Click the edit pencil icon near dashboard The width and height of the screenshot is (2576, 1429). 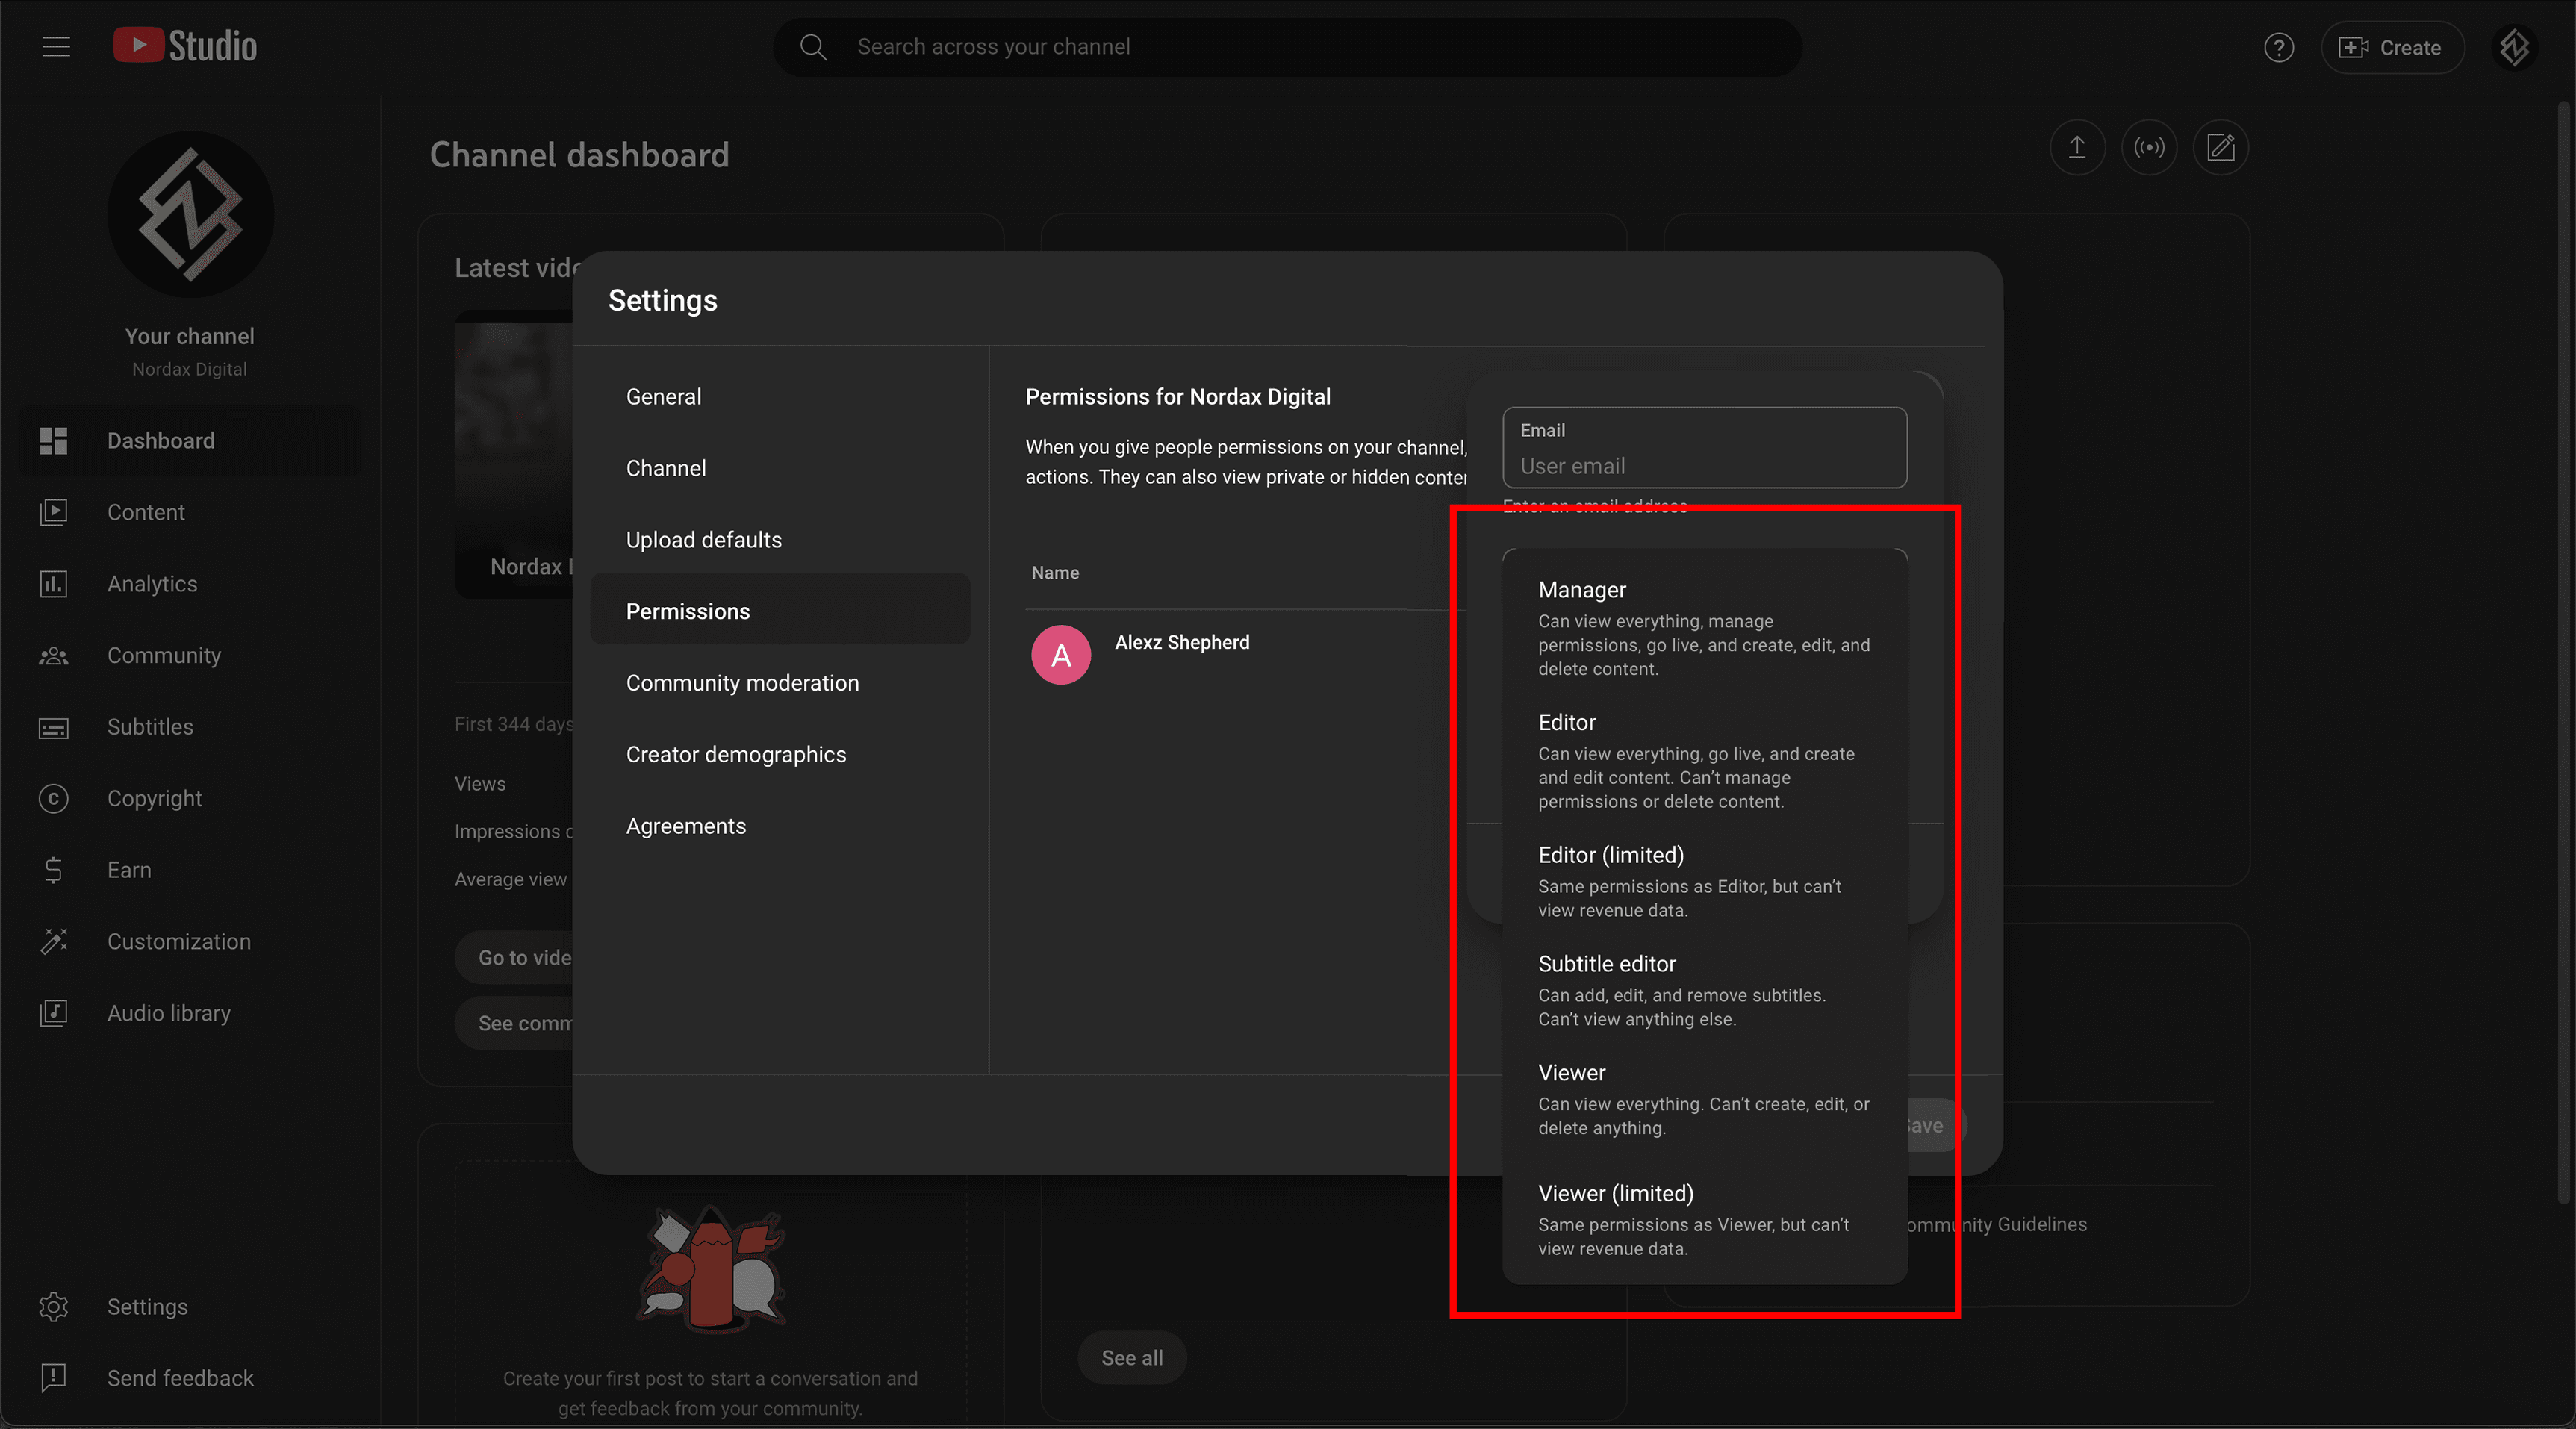(2221, 147)
